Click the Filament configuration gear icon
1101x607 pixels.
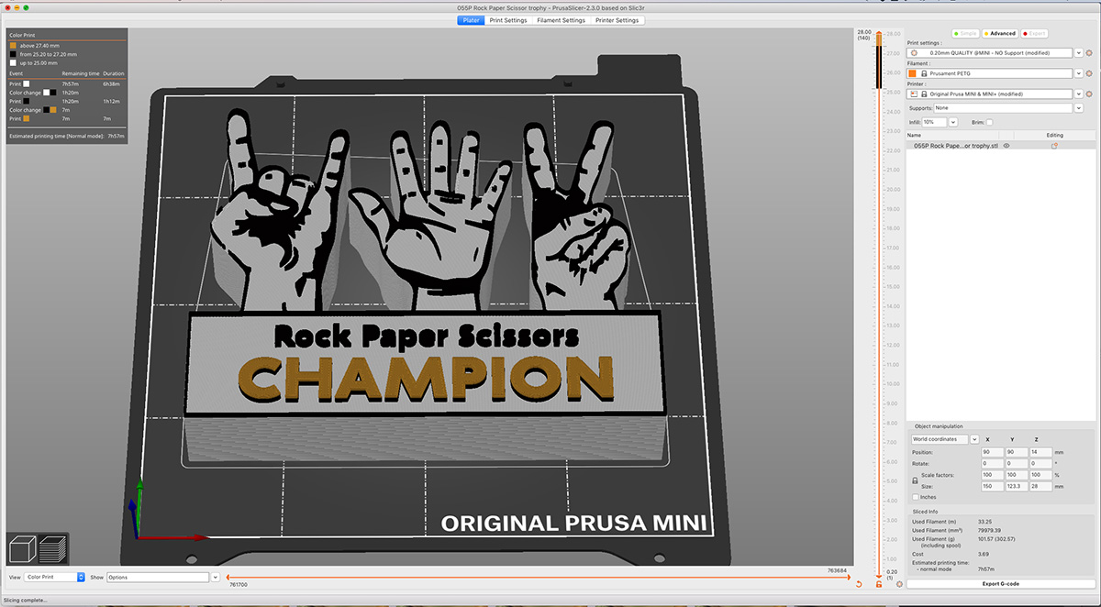coord(1089,72)
